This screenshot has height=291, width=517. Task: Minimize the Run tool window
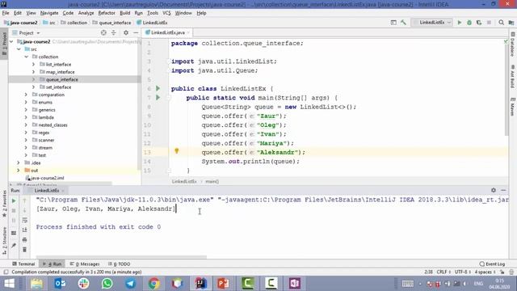point(503,190)
